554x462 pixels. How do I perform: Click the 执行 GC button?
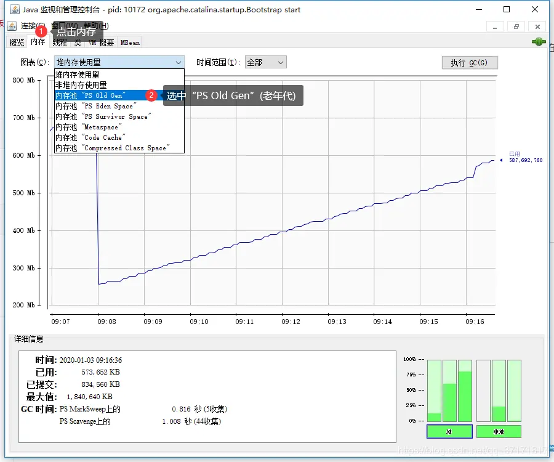pos(470,63)
